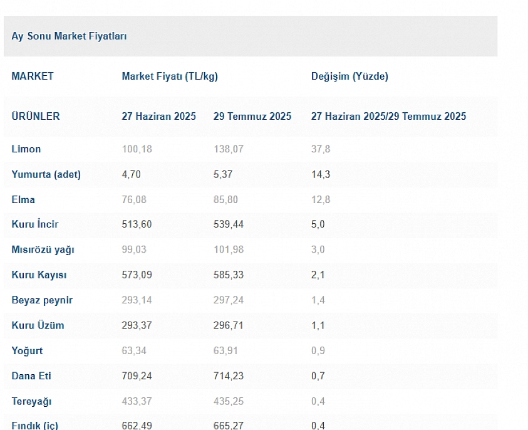Viewport: 528px width, 430px height.
Task: Click the Değişim (Yüzde) header
Action: (x=349, y=76)
